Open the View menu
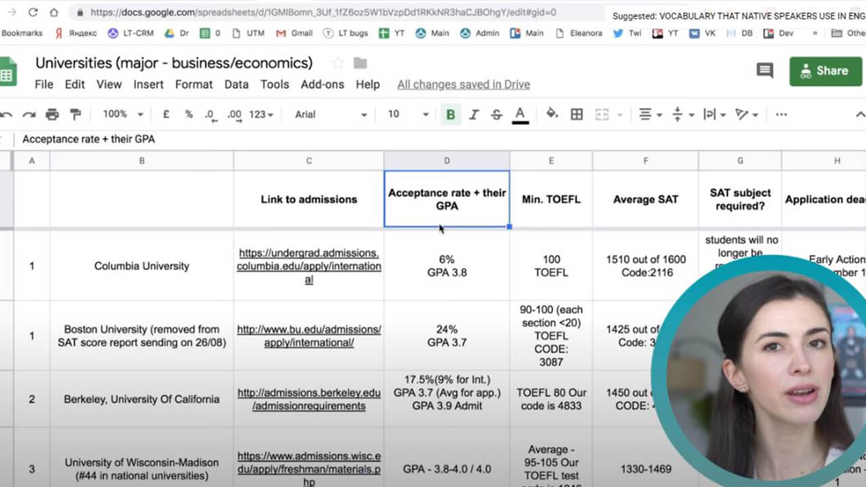866x487 pixels. (x=109, y=85)
